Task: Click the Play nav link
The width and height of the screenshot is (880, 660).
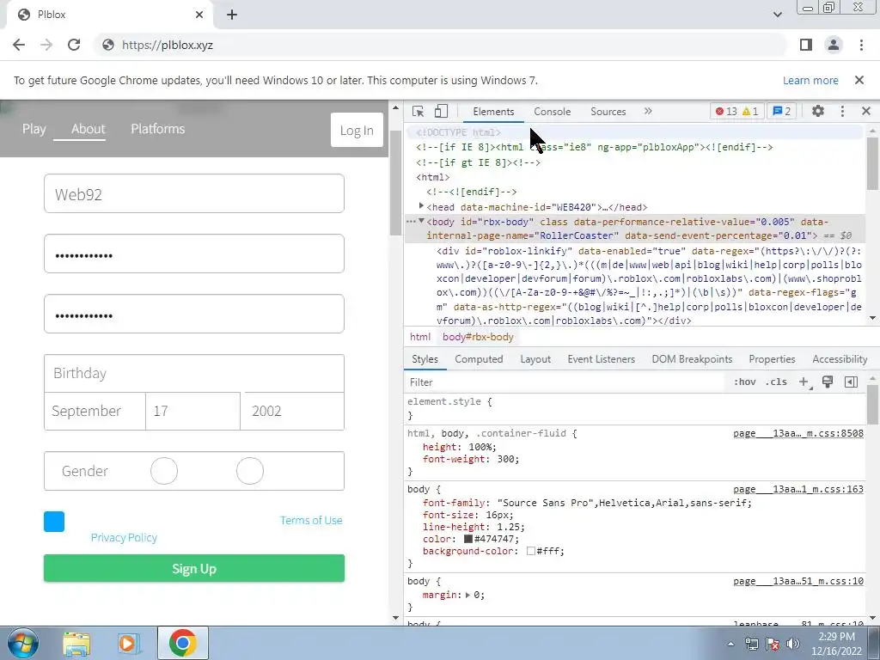Action: click(x=34, y=129)
